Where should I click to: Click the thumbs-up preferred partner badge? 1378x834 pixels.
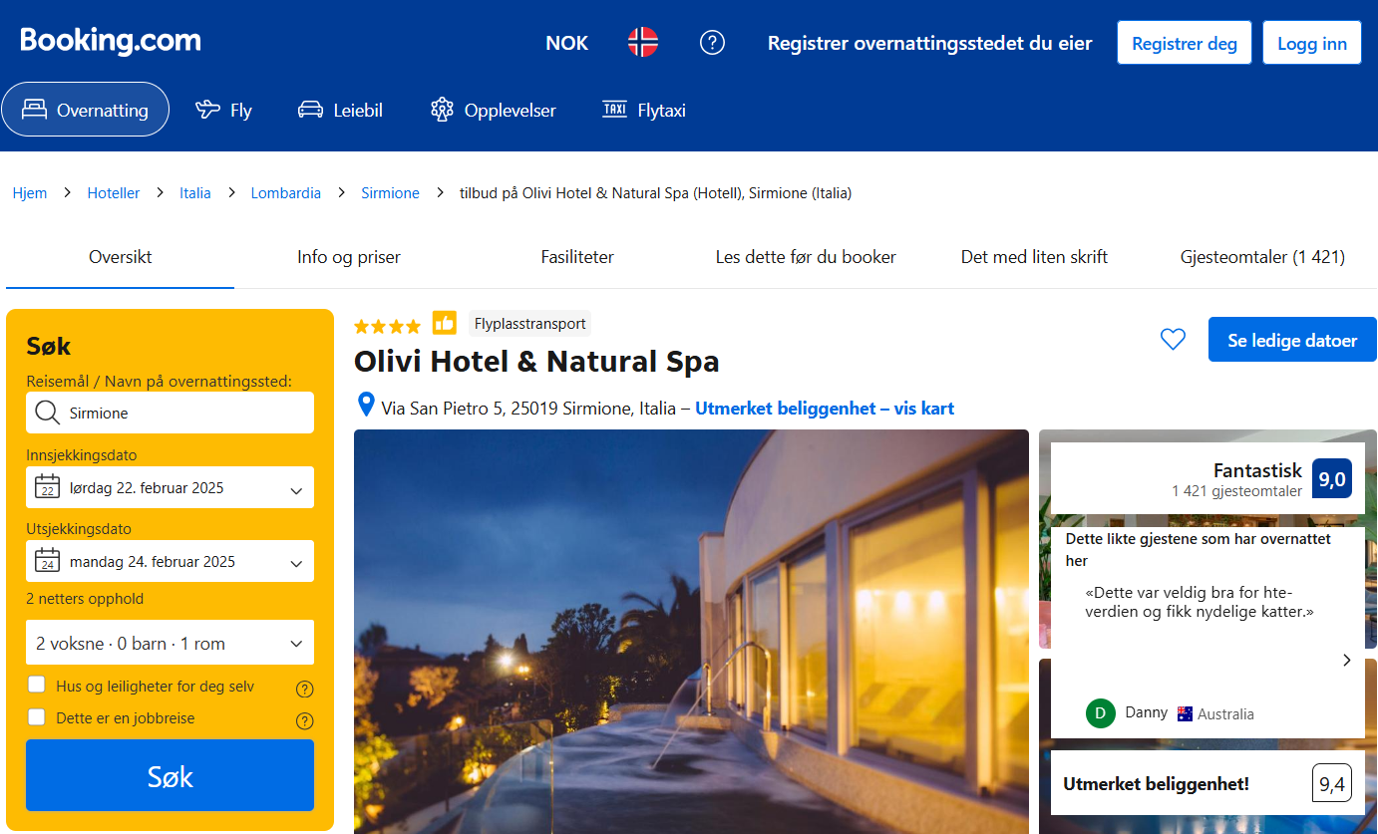tap(444, 324)
